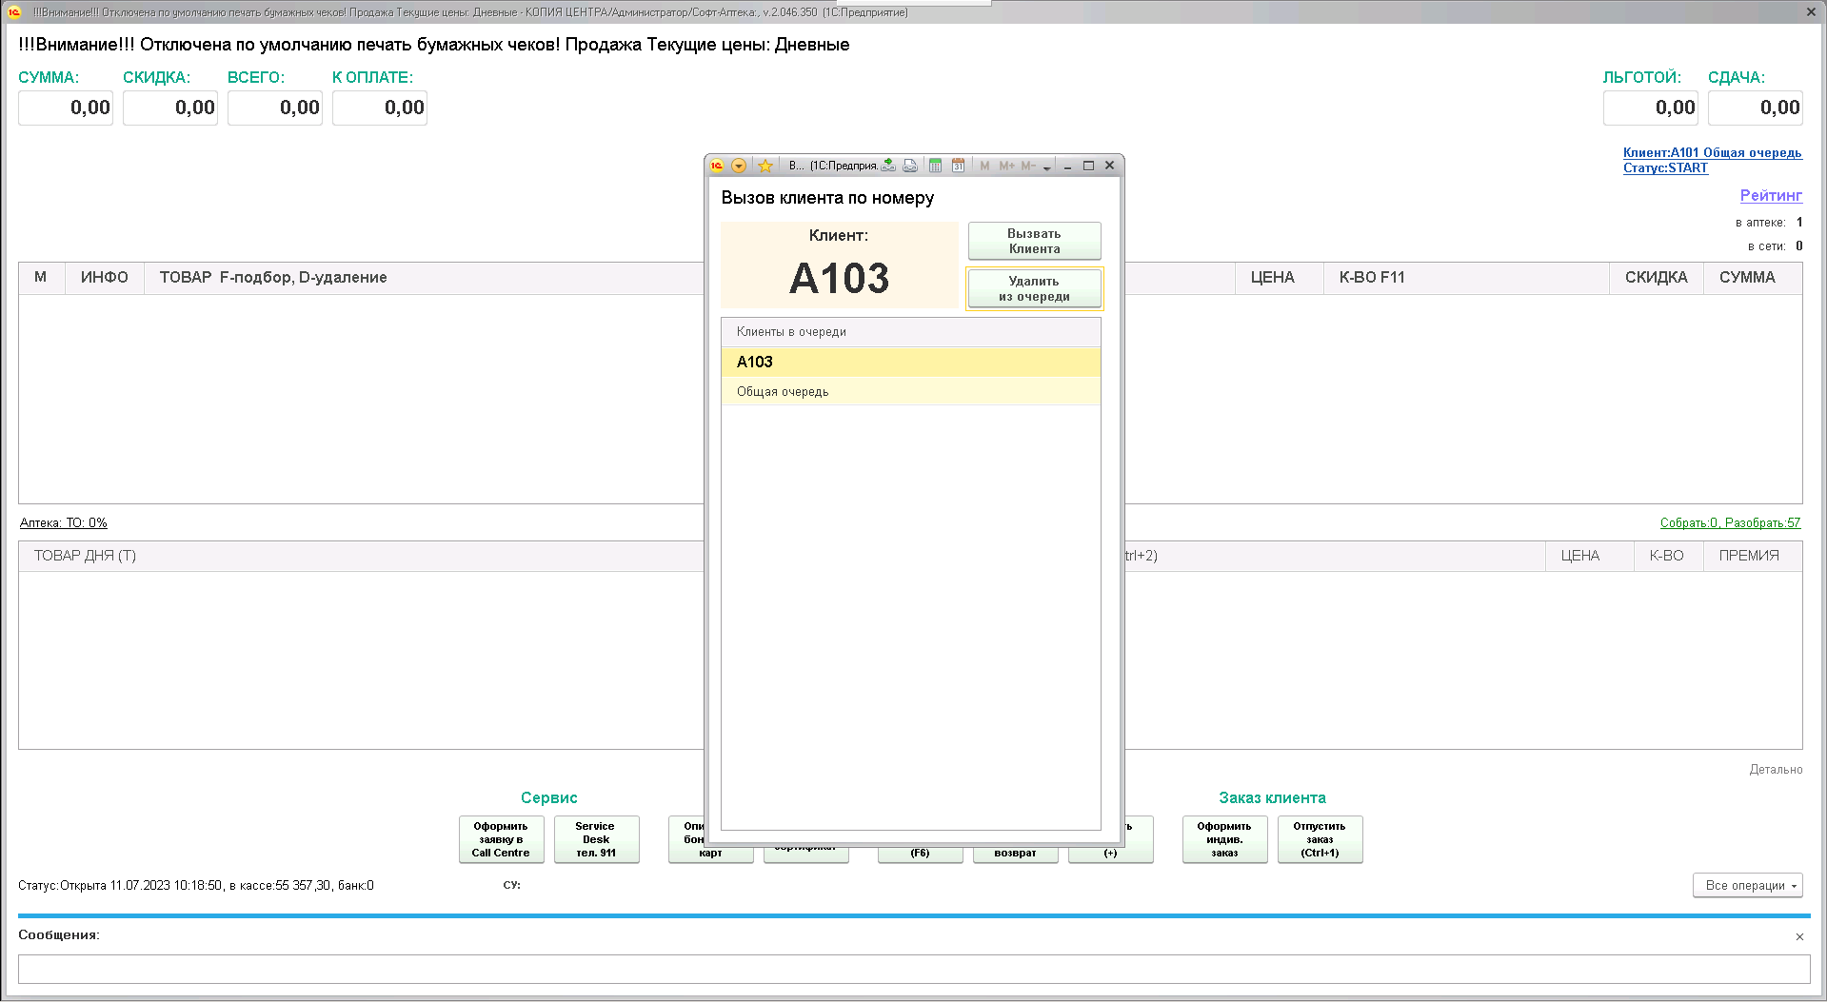Open the calculator icon in dialog toolbar

pyautogui.click(x=935, y=166)
